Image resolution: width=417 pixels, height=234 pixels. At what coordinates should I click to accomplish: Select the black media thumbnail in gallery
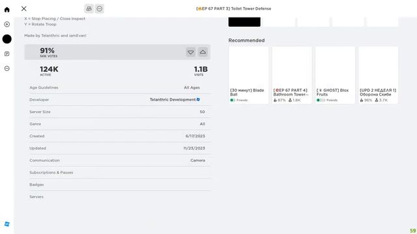(x=244, y=21)
